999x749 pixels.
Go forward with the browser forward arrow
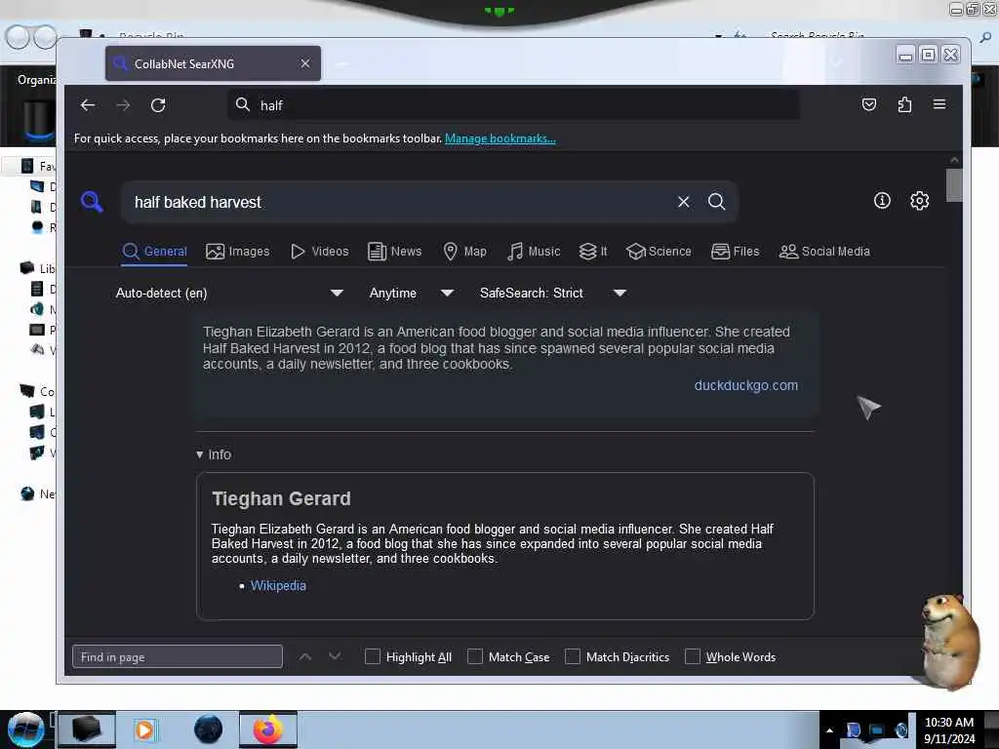123,105
